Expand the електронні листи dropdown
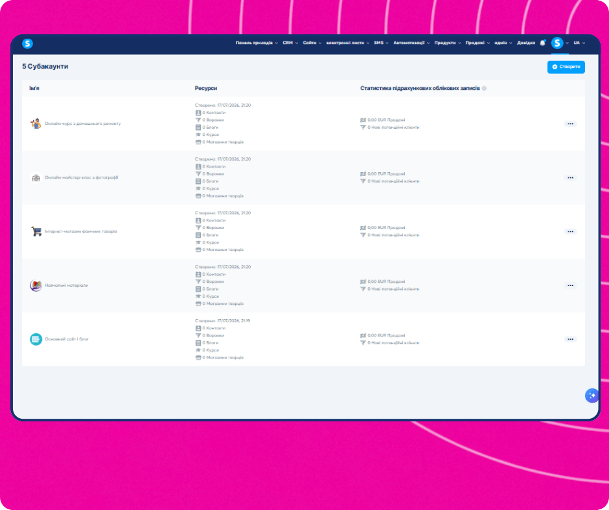 (348, 43)
